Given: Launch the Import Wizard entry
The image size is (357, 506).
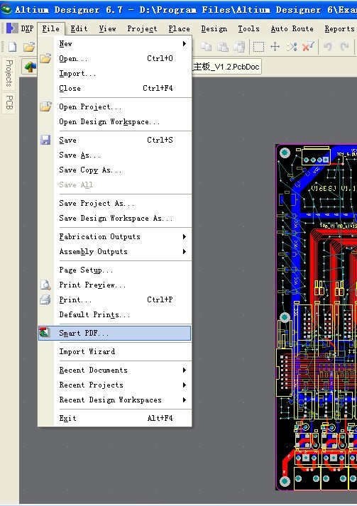Looking at the screenshot, I should coord(114,351).
